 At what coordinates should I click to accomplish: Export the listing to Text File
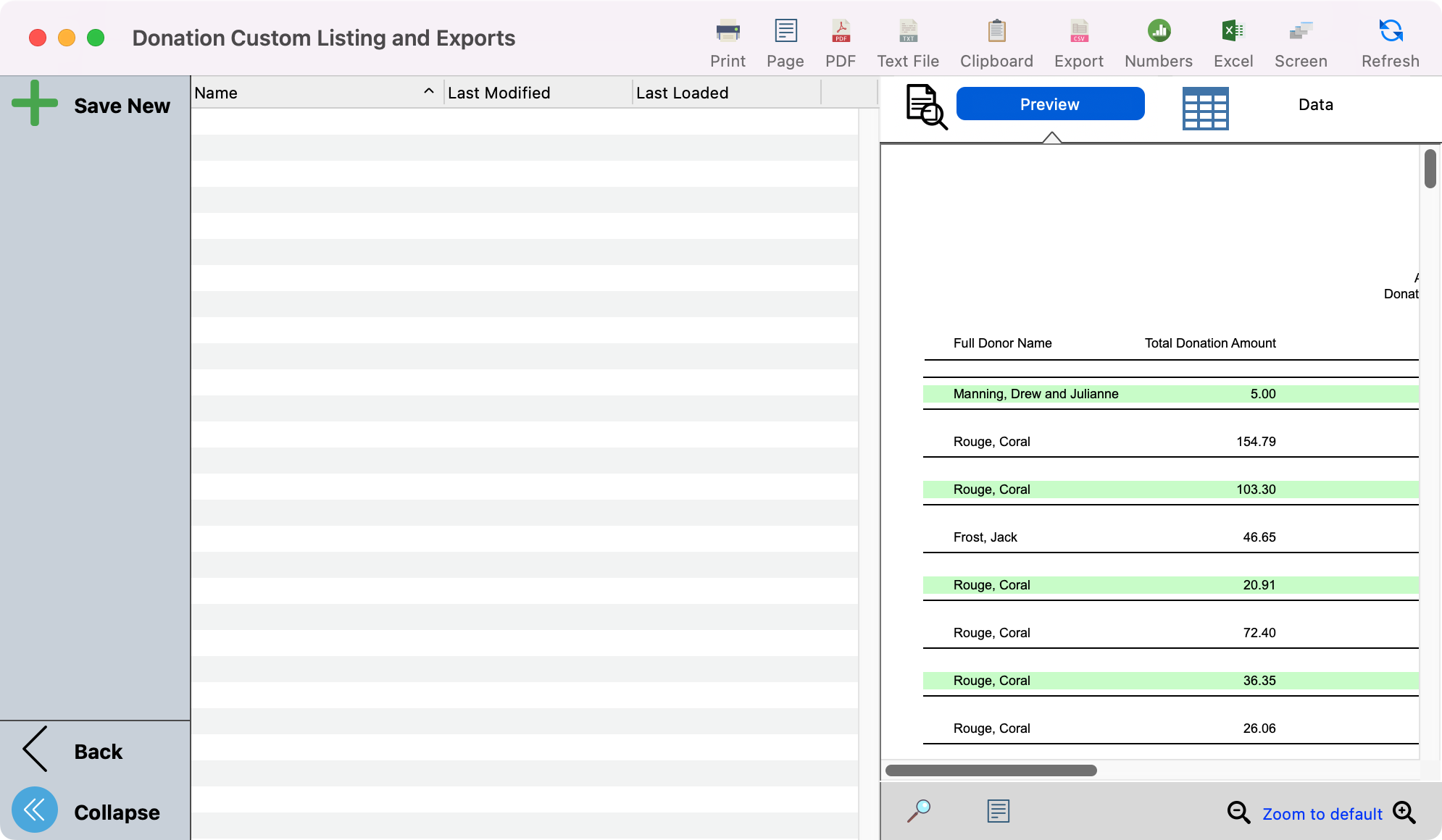908,32
